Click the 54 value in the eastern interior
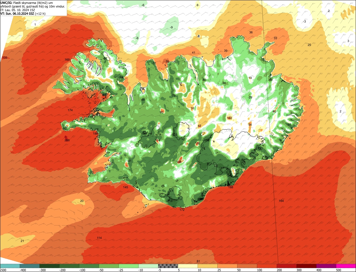Screen dimensions: 356x272 coord(250,125)
